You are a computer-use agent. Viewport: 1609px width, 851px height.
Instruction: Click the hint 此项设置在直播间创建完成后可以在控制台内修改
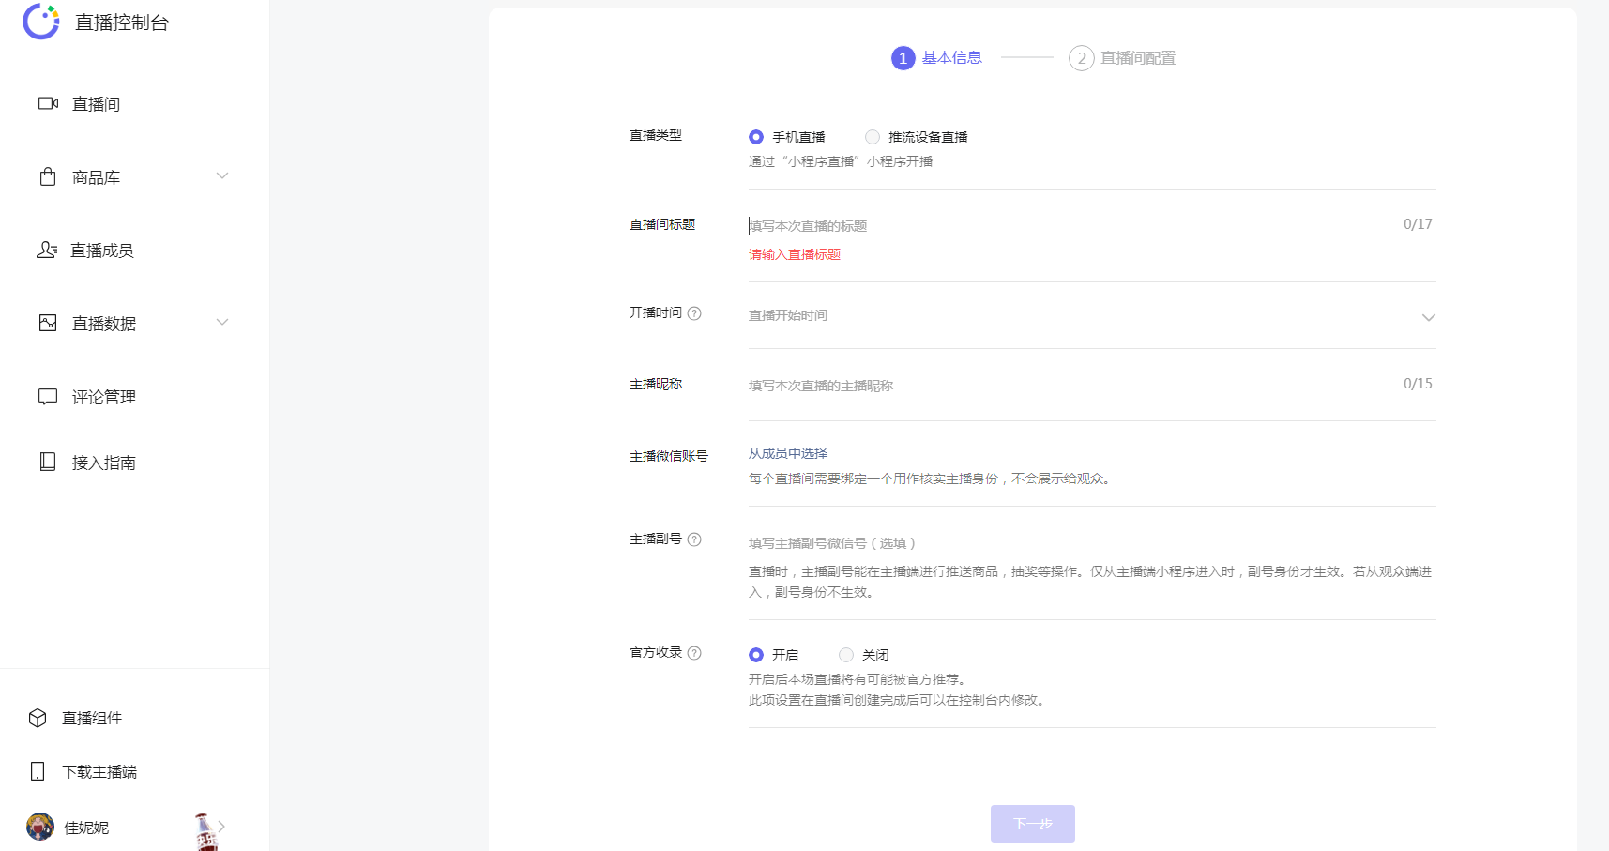pyautogui.click(x=897, y=700)
